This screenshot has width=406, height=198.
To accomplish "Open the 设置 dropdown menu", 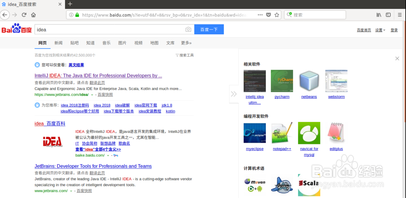I will coord(380,30).
